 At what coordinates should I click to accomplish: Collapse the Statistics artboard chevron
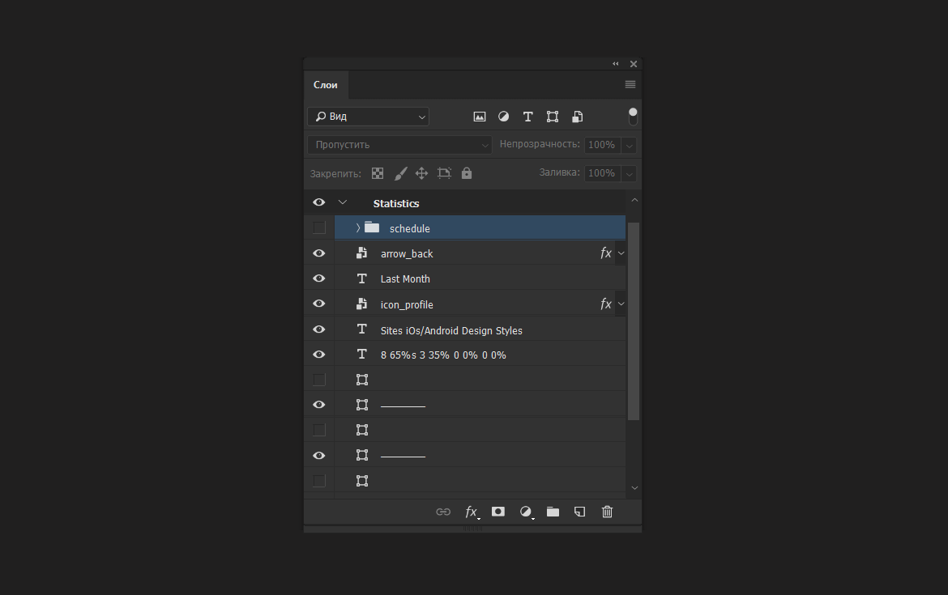click(x=342, y=202)
